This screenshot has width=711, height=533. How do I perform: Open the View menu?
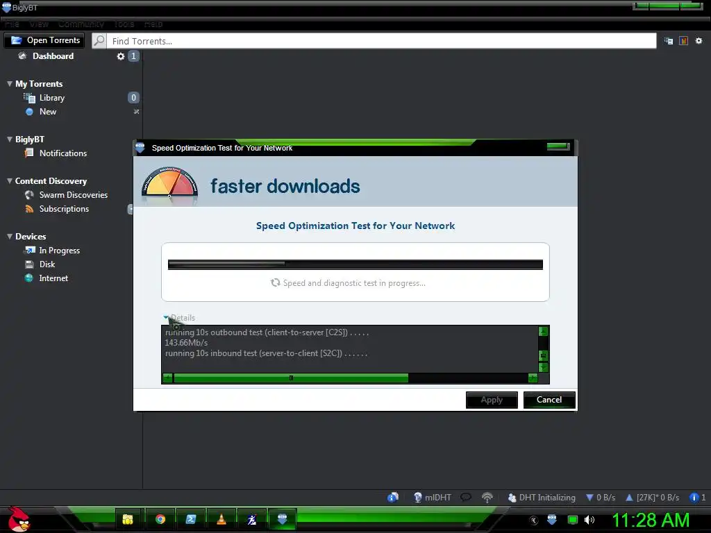[x=39, y=24]
